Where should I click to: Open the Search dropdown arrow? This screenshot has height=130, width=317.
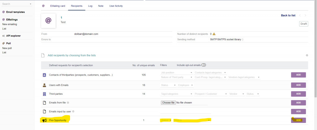coord(31,4)
